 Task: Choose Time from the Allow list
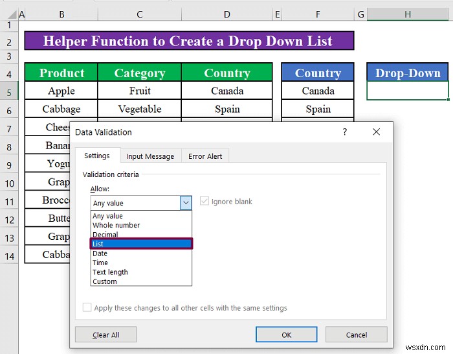click(x=141, y=263)
